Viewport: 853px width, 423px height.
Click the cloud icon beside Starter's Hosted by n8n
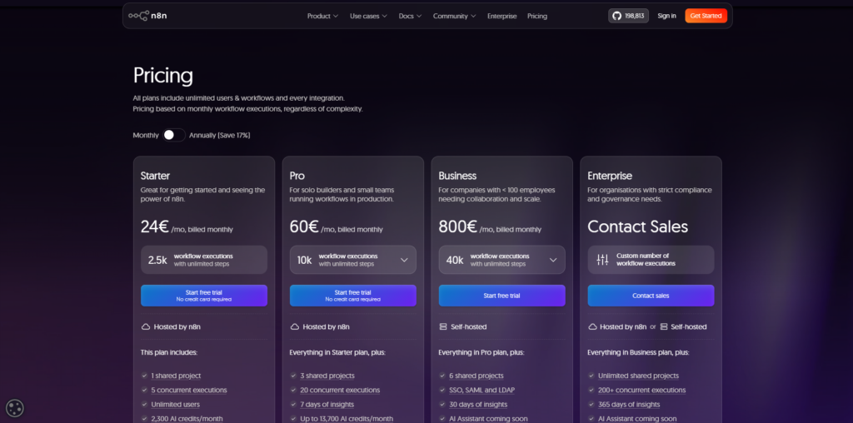click(x=146, y=326)
